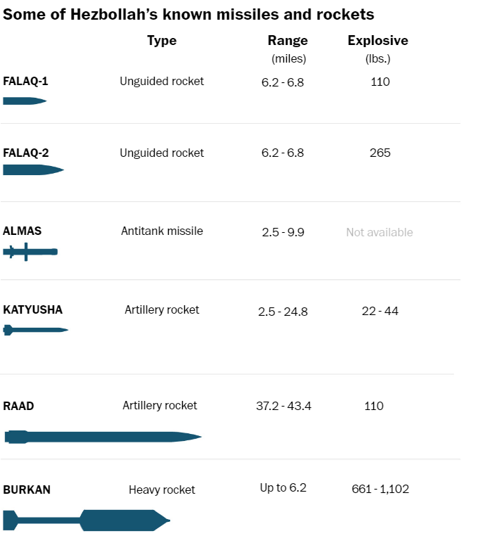The height and width of the screenshot is (550, 483).
Task: Click the 37.2 - 43.4 range value
Action: pos(283,406)
